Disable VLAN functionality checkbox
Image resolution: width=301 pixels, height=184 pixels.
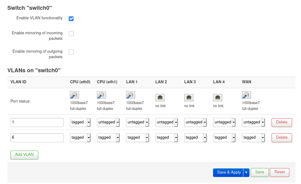pyautogui.click(x=71, y=18)
